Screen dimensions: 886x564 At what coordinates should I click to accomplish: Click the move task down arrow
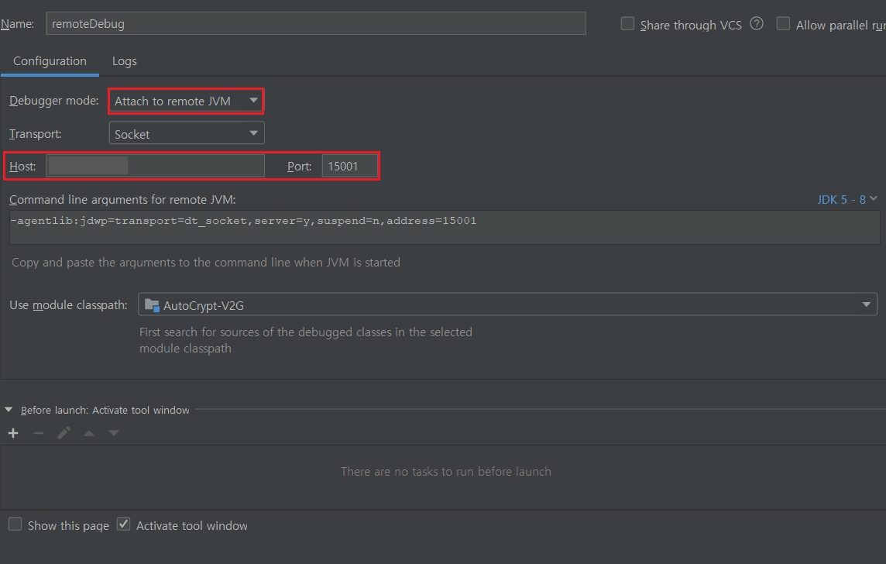(114, 433)
